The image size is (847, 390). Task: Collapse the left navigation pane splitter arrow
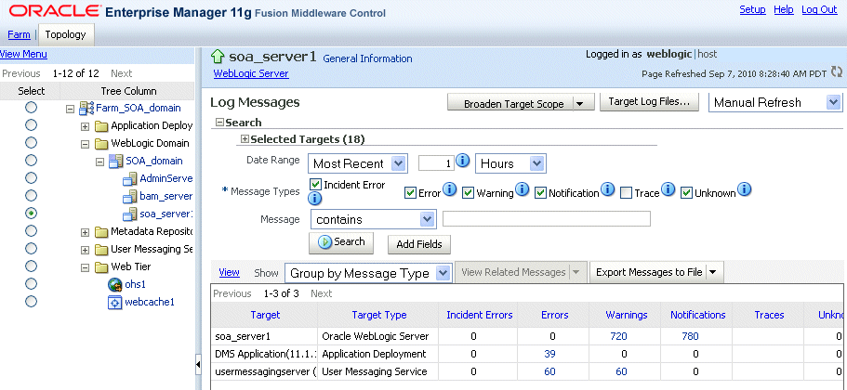(x=198, y=365)
